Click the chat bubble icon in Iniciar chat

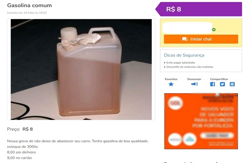coord(185,39)
